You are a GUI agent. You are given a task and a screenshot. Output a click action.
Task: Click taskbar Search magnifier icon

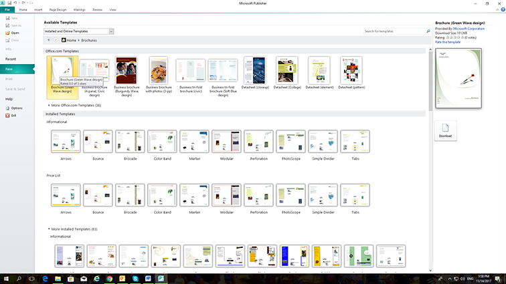point(19,279)
